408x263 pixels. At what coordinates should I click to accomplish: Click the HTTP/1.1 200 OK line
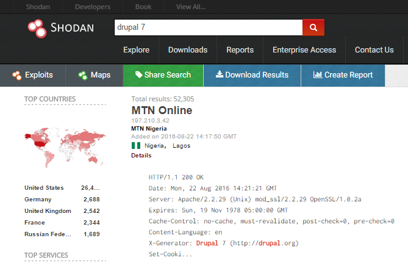pos(176,178)
